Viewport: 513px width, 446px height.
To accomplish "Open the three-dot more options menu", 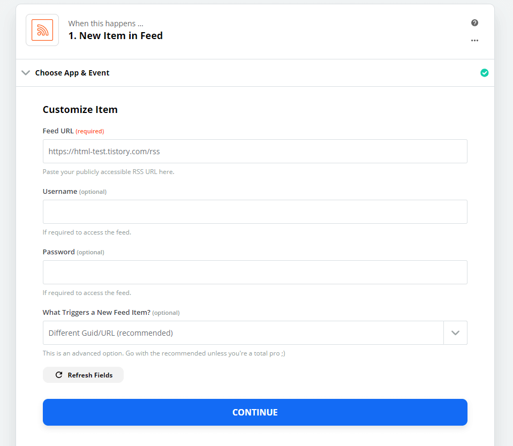I will [474, 41].
